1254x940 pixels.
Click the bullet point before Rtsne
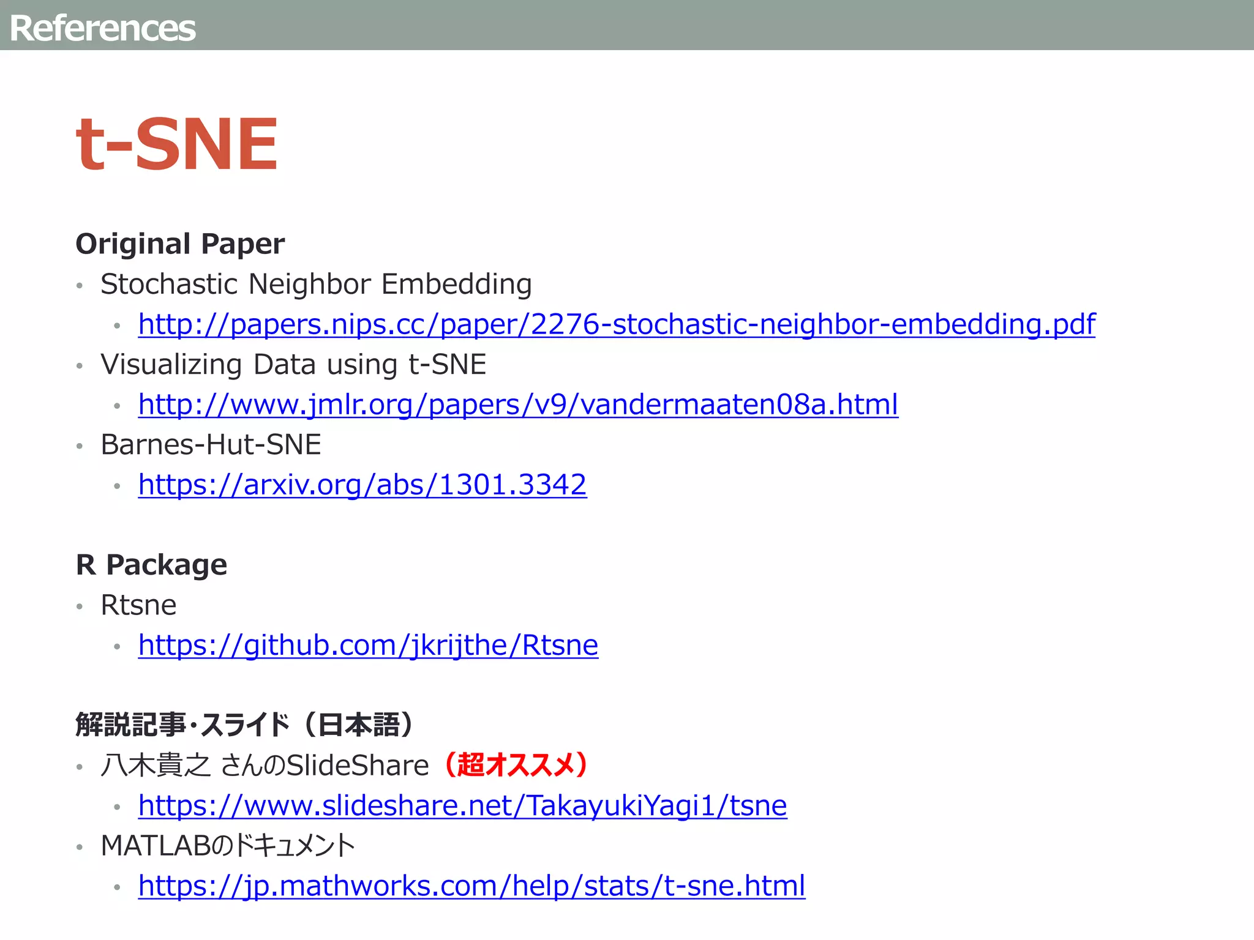[x=80, y=606]
